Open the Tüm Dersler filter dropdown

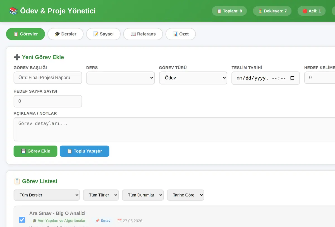(x=47, y=195)
